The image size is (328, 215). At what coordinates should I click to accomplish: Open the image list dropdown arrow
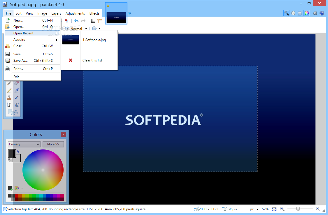click(x=130, y=13)
